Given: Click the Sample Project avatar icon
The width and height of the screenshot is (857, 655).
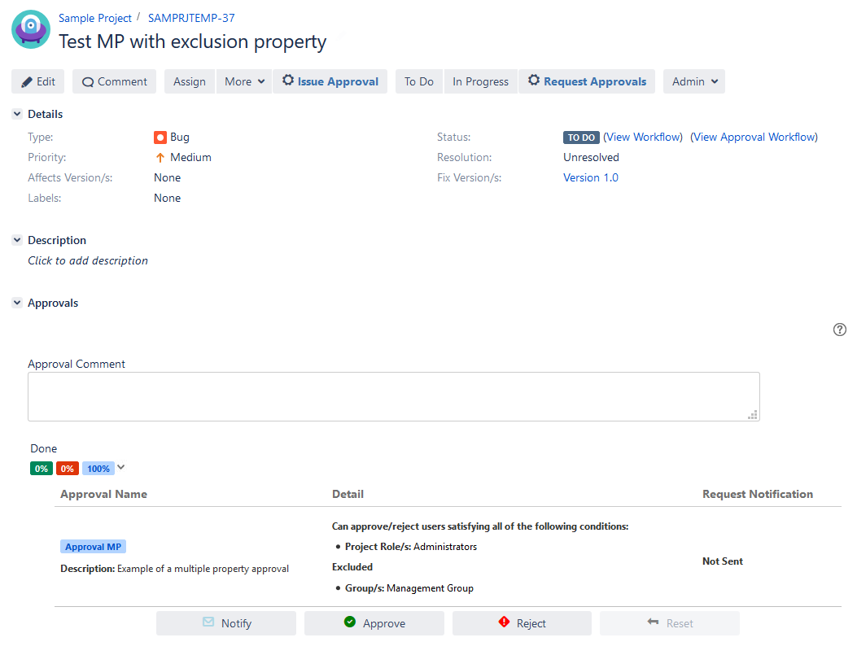Looking at the screenshot, I should 30,29.
